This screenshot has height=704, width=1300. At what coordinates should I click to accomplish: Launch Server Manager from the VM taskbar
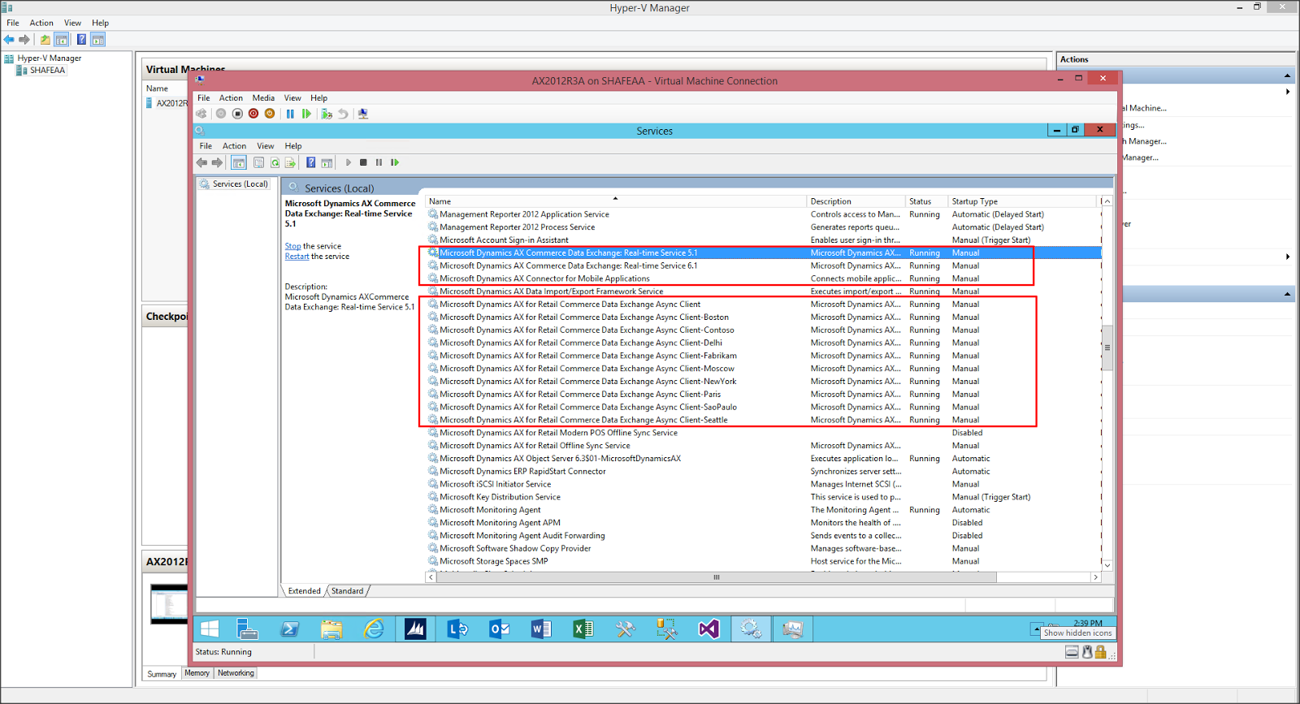tap(247, 628)
